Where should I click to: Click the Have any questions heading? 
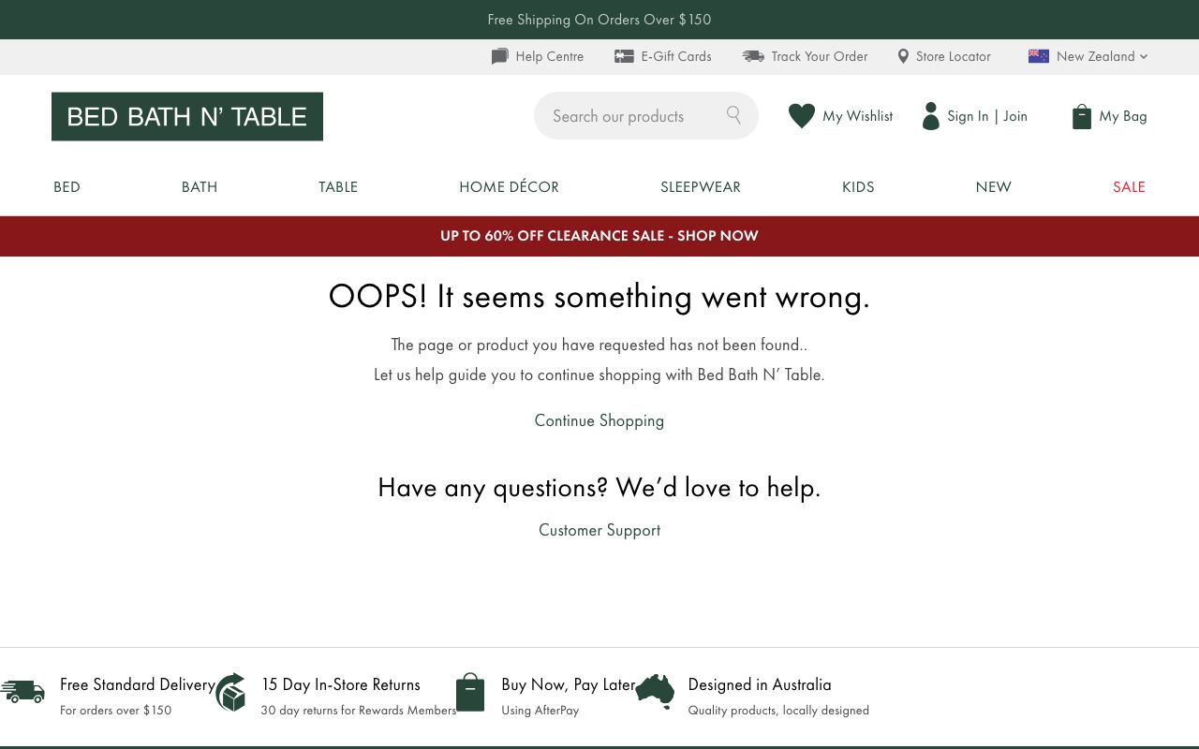click(x=599, y=487)
